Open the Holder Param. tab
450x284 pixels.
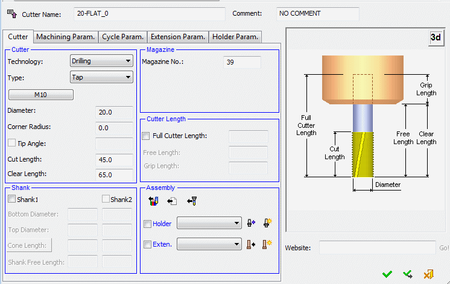pyautogui.click(x=236, y=37)
